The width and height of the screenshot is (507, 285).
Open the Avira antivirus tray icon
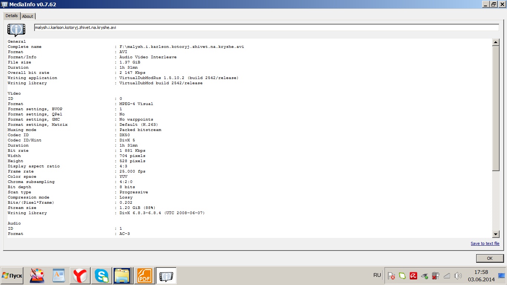(x=413, y=276)
